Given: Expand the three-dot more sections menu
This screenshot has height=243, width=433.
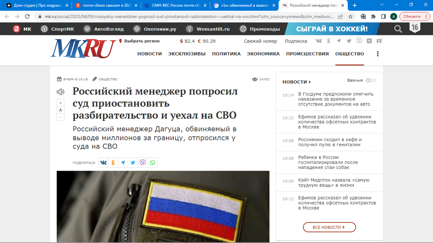Looking at the screenshot, I should [378, 54].
